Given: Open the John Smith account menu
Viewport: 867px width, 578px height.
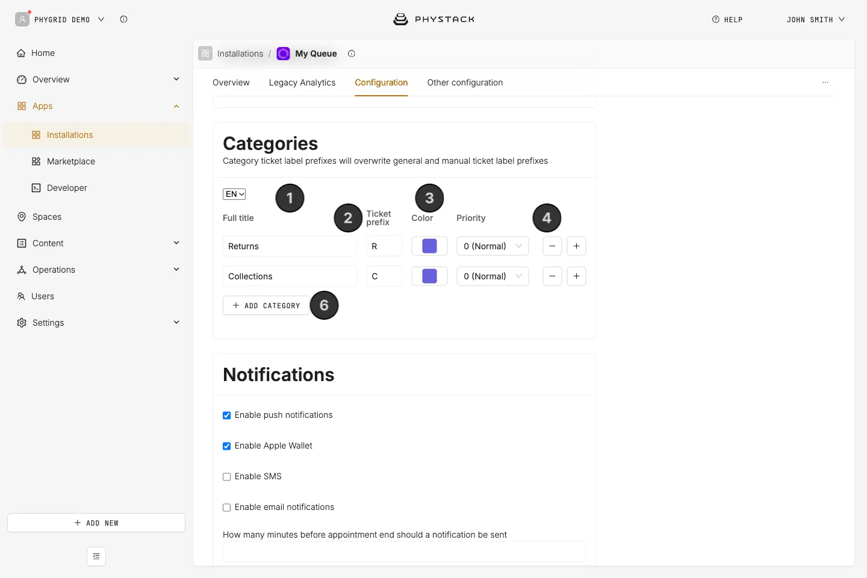Looking at the screenshot, I should [816, 19].
